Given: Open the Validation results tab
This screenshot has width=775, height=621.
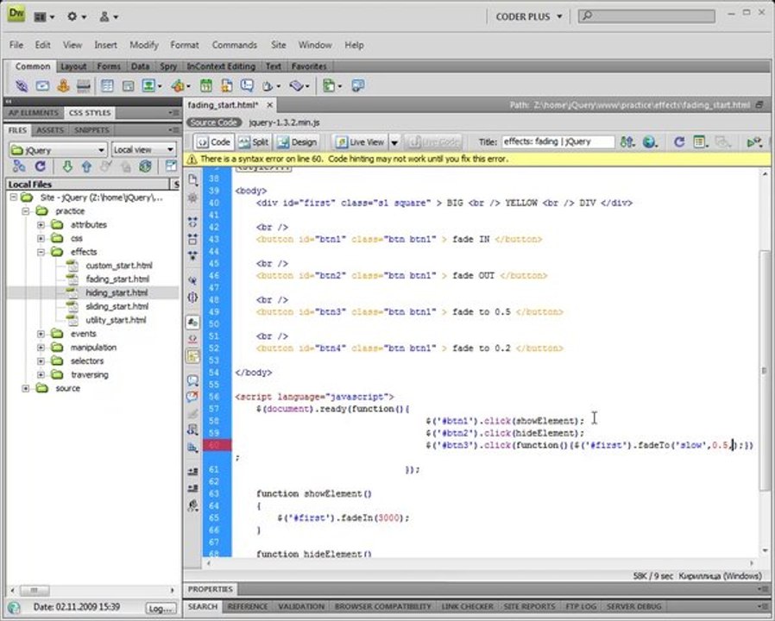Looking at the screenshot, I should (301, 606).
